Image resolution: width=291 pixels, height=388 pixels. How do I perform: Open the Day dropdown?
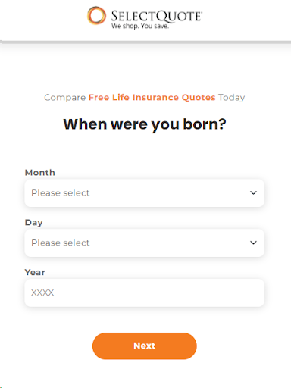(145, 242)
